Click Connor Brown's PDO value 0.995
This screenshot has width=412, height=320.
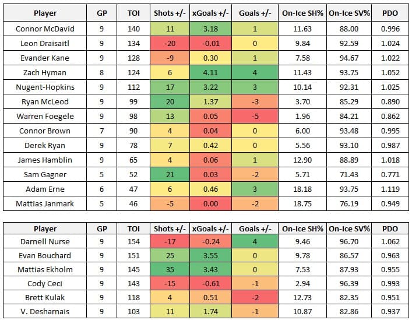coord(389,131)
